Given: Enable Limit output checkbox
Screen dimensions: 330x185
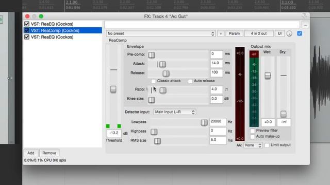Looking at the screenshot, I should [x=267, y=145].
